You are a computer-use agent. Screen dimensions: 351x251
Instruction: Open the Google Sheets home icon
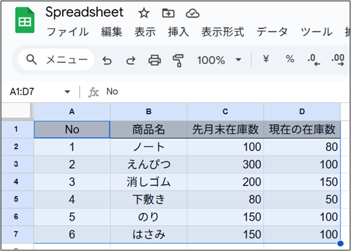pyautogui.click(x=25, y=20)
